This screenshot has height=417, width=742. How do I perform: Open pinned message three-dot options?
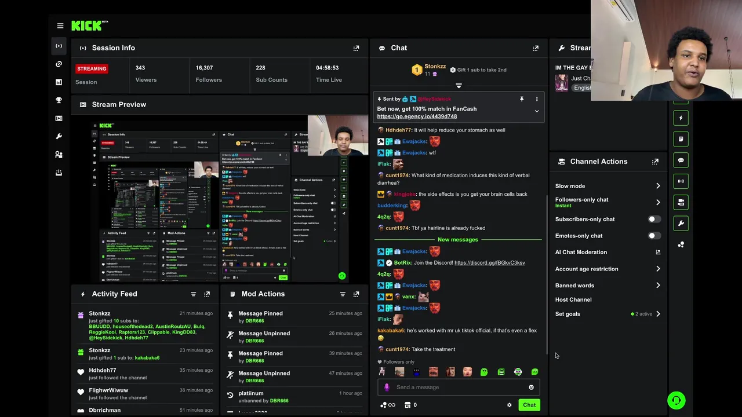pyautogui.click(x=537, y=99)
